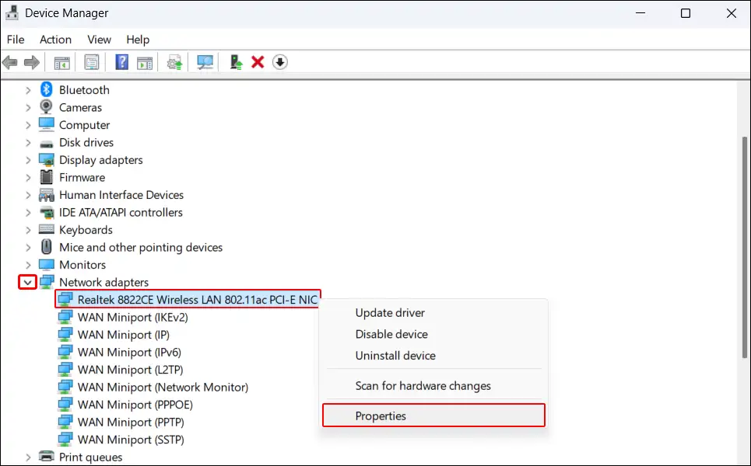Image resolution: width=751 pixels, height=466 pixels.
Task: Click the Monitors category icon
Action: (47, 264)
